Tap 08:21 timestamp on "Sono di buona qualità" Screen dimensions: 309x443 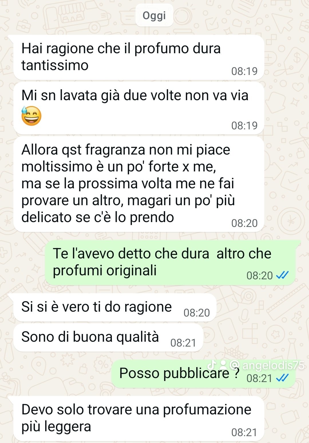(183, 343)
